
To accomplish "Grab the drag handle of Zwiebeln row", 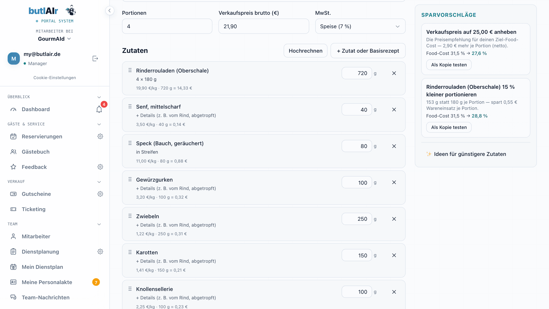I will coord(130,216).
